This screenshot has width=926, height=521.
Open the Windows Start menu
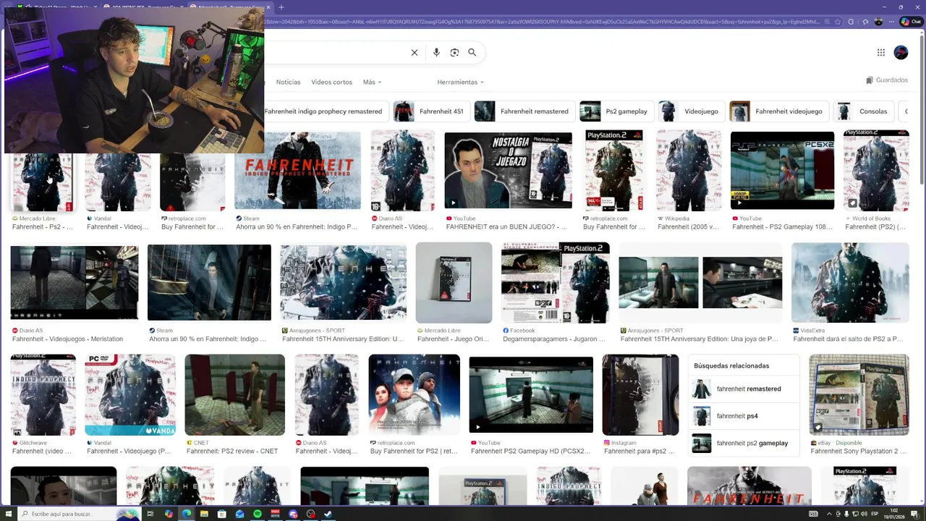coord(9,514)
